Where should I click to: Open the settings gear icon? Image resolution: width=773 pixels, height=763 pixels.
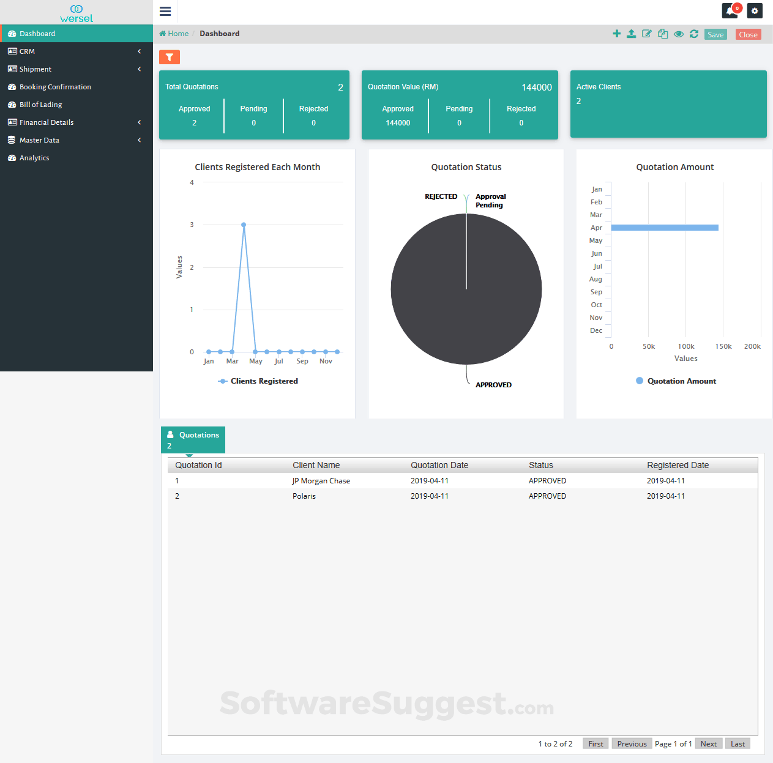click(755, 11)
